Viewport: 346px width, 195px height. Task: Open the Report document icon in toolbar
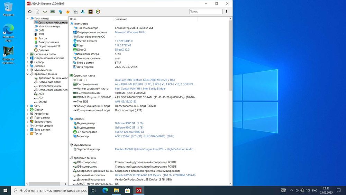tap(38, 12)
